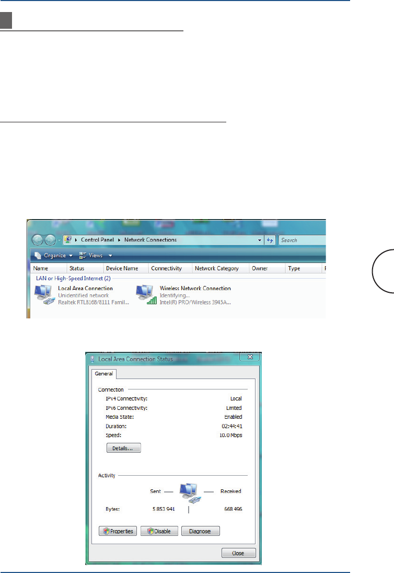The height and width of the screenshot is (573, 394).
Task: Click the 'IPv6 Connectivity:' label
Action: click(126, 408)
